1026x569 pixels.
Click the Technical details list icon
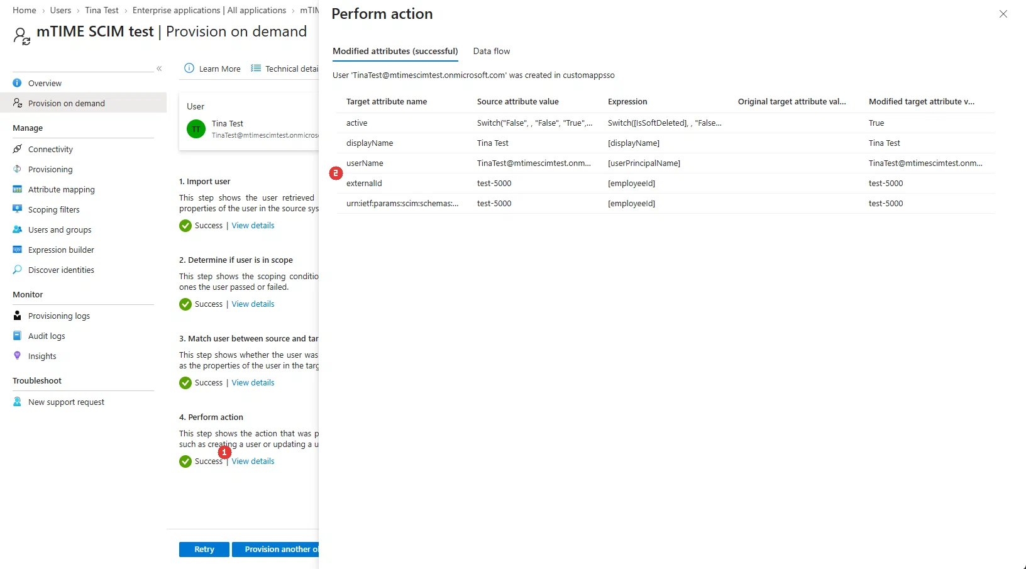click(256, 69)
